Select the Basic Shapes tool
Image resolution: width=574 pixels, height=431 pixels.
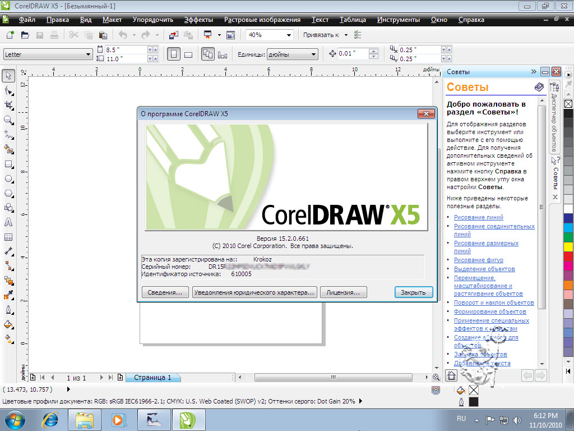coord(8,208)
